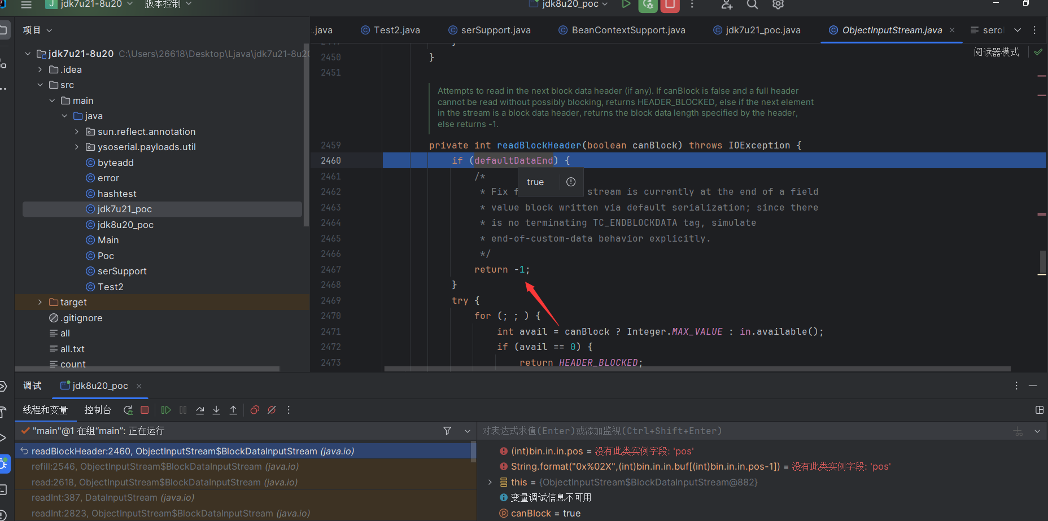Viewport: 1048px width, 521px height.
Task: Show hidden editor tabs dropdown
Action: pyautogui.click(x=1018, y=30)
